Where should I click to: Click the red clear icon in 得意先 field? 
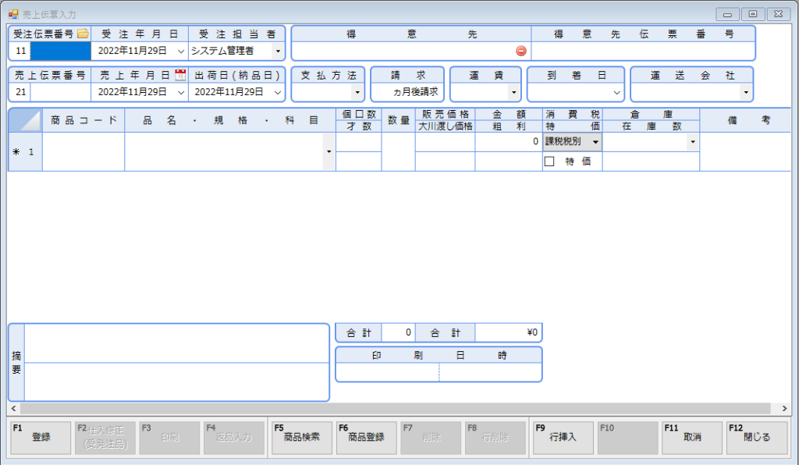[x=521, y=51]
